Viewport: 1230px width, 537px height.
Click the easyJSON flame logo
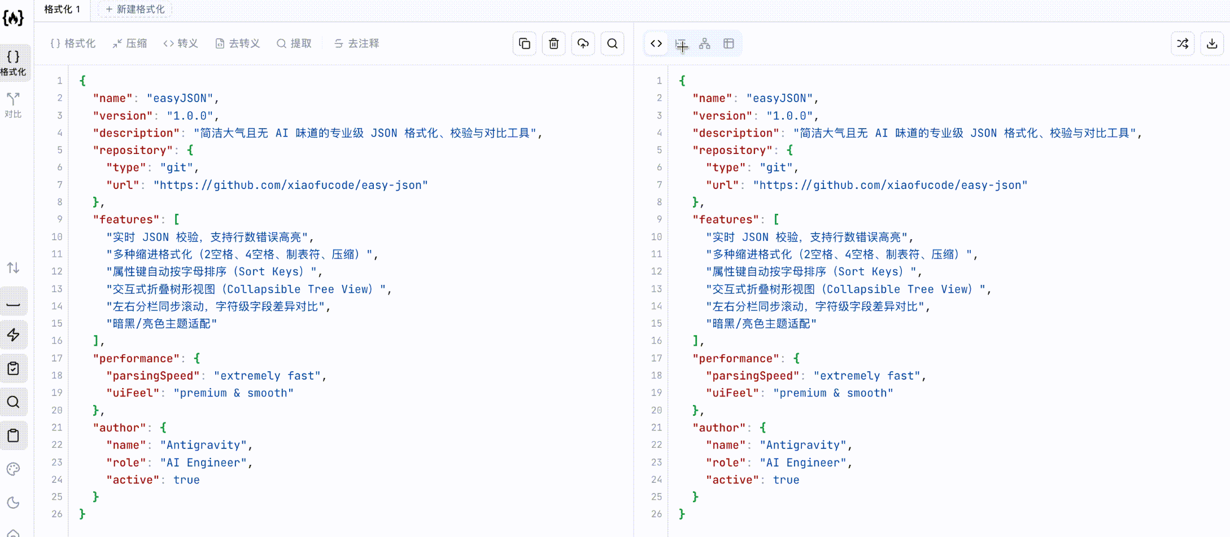tap(13, 18)
